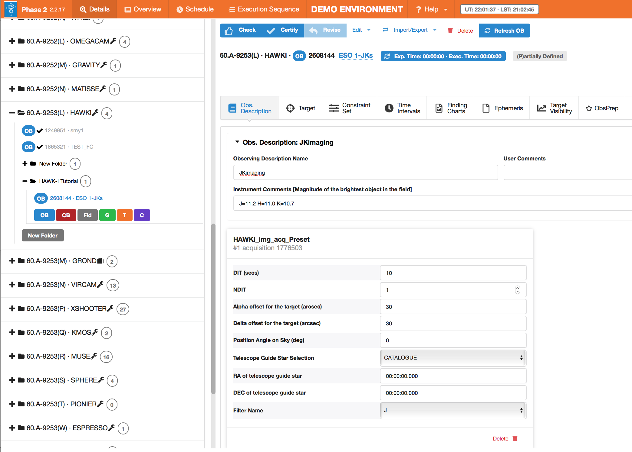Click the Delete trash icon in acquisition template
The width and height of the screenshot is (632, 452).
point(515,438)
